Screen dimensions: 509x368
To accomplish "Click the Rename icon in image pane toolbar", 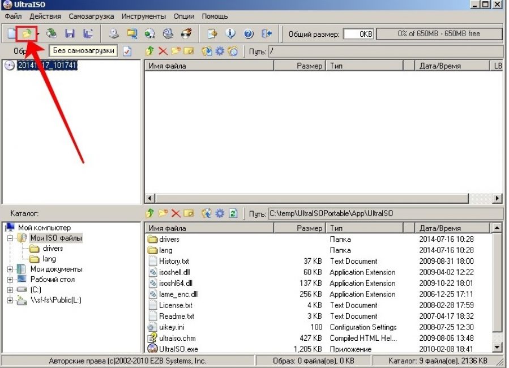I will point(189,51).
